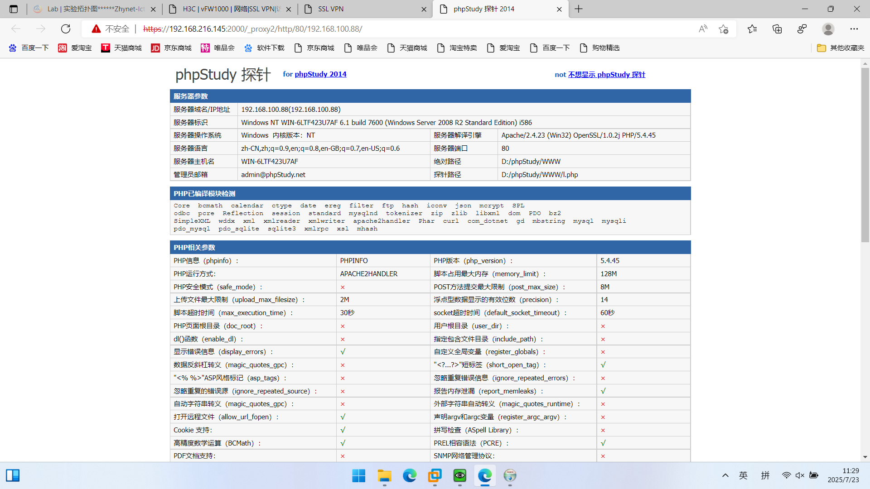Close the SSL VPN tab

424,9
